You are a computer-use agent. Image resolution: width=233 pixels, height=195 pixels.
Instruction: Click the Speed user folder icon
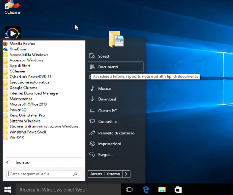pos(92,56)
